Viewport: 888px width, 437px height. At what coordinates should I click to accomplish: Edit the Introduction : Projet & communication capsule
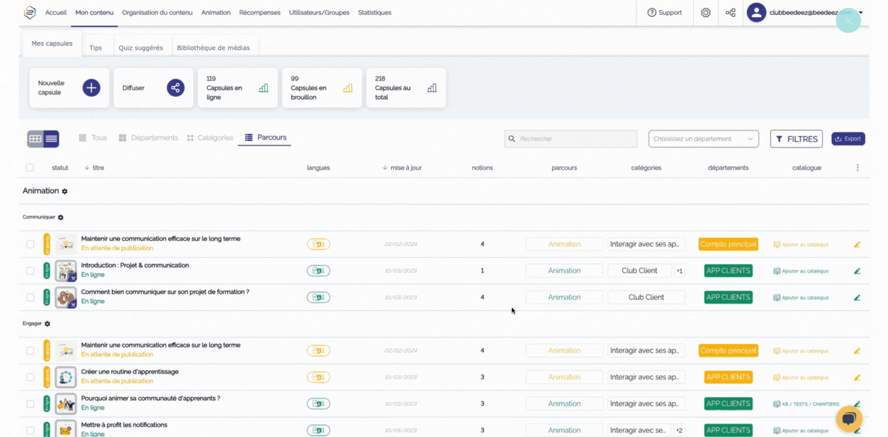(x=857, y=271)
